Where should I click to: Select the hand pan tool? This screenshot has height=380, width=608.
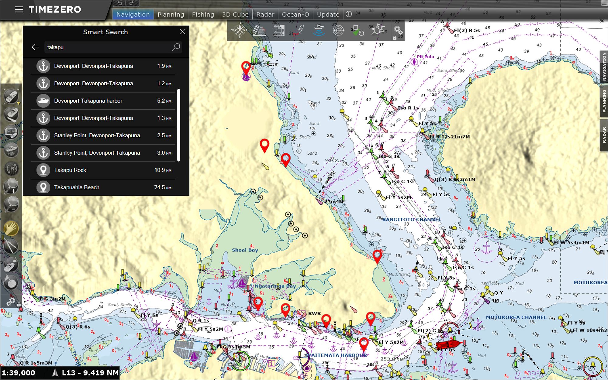coord(11,228)
